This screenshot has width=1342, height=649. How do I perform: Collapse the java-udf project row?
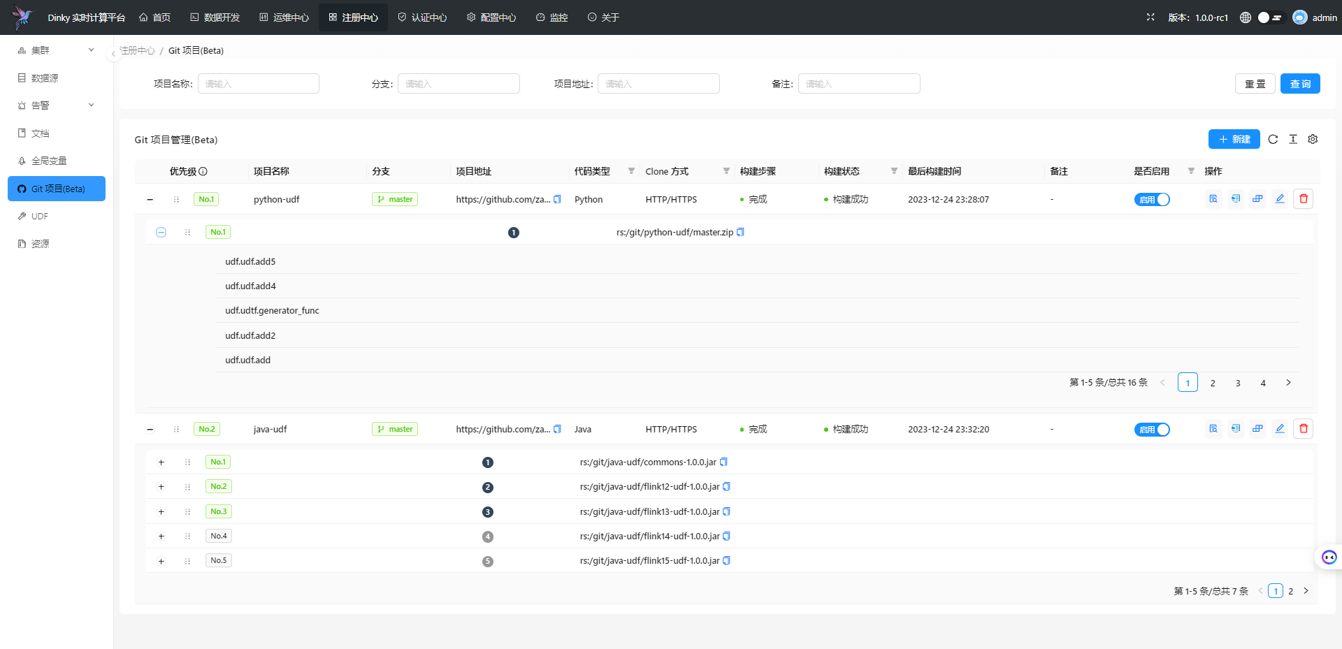150,429
